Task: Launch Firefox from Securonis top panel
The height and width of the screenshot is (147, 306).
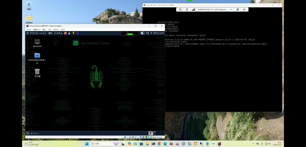Action: coord(65,33)
